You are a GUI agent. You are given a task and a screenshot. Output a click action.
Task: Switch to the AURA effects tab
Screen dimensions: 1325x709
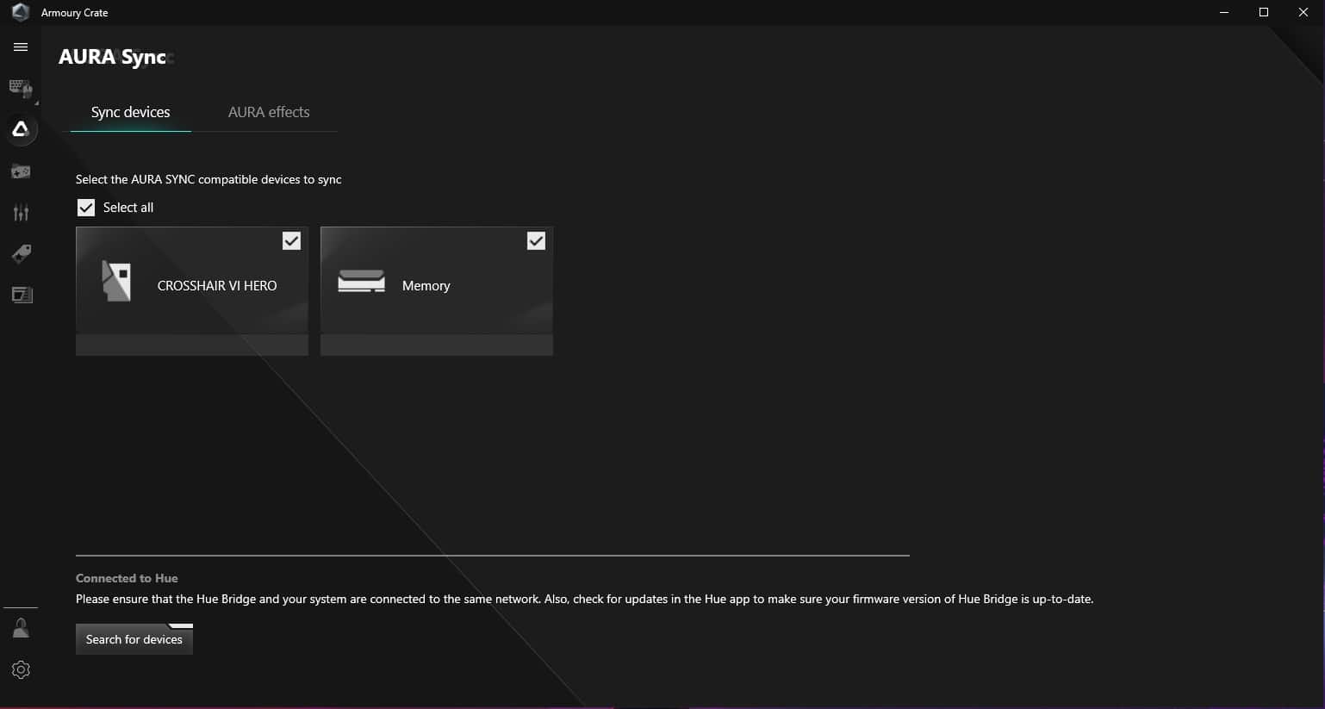tap(269, 112)
